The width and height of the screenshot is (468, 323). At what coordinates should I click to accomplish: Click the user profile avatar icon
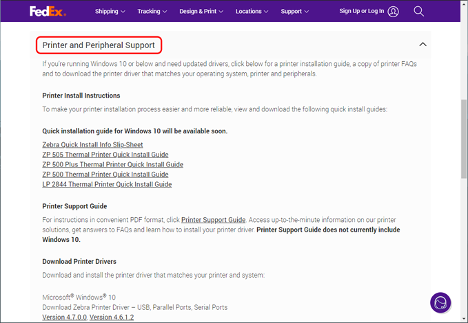pos(393,12)
